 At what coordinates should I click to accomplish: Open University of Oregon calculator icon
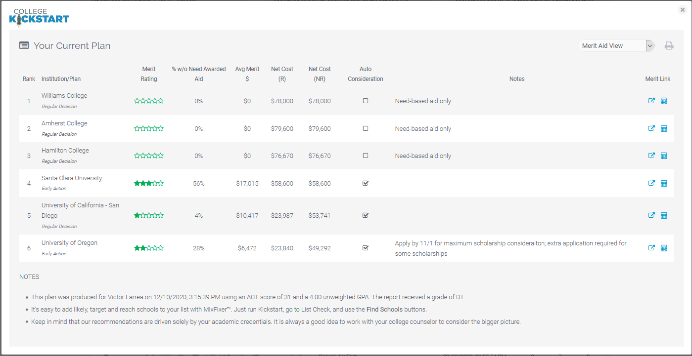(x=664, y=248)
